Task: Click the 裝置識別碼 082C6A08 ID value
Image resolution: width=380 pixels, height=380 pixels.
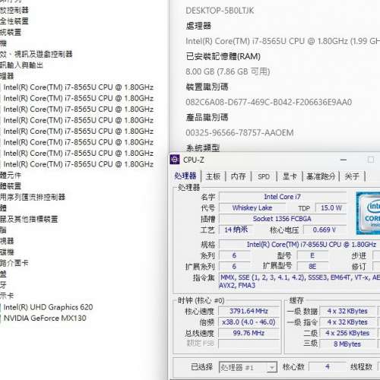Action: (x=269, y=102)
